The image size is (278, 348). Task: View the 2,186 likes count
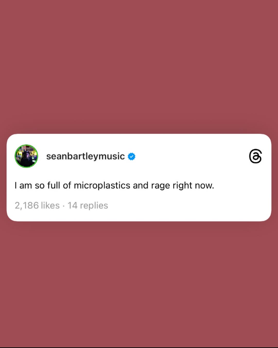click(x=37, y=205)
